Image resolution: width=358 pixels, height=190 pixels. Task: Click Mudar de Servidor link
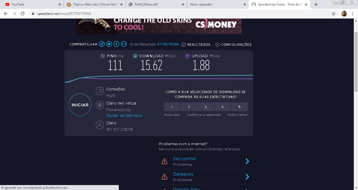pyautogui.click(x=124, y=116)
